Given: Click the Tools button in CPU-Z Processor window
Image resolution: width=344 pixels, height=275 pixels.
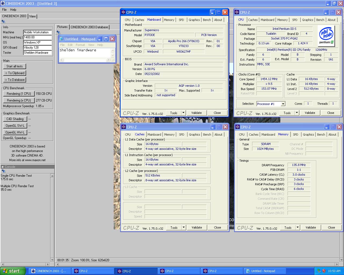Looking at the screenshot, I should pyautogui.click(x=287, y=113).
